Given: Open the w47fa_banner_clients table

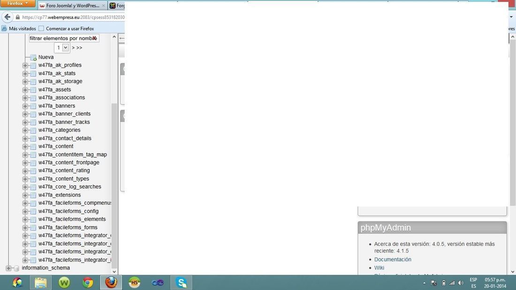Looking at the screenshot, I should click(x=65, y=114).
